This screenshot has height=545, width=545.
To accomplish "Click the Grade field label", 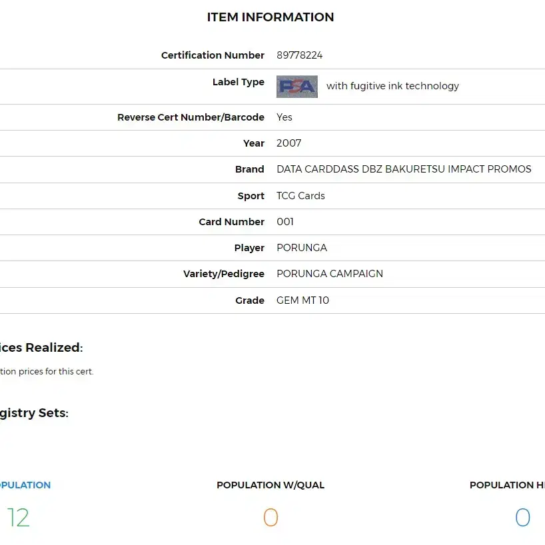I will click(x=250, y=300).
